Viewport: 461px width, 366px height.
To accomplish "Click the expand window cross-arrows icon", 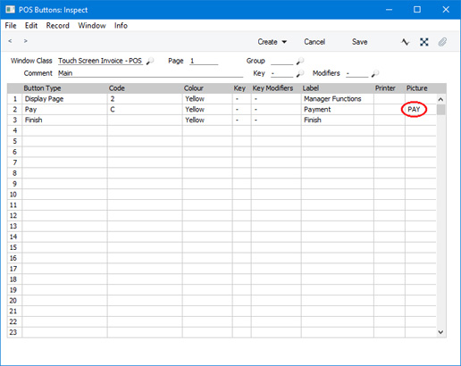I will tap(424, 42).
